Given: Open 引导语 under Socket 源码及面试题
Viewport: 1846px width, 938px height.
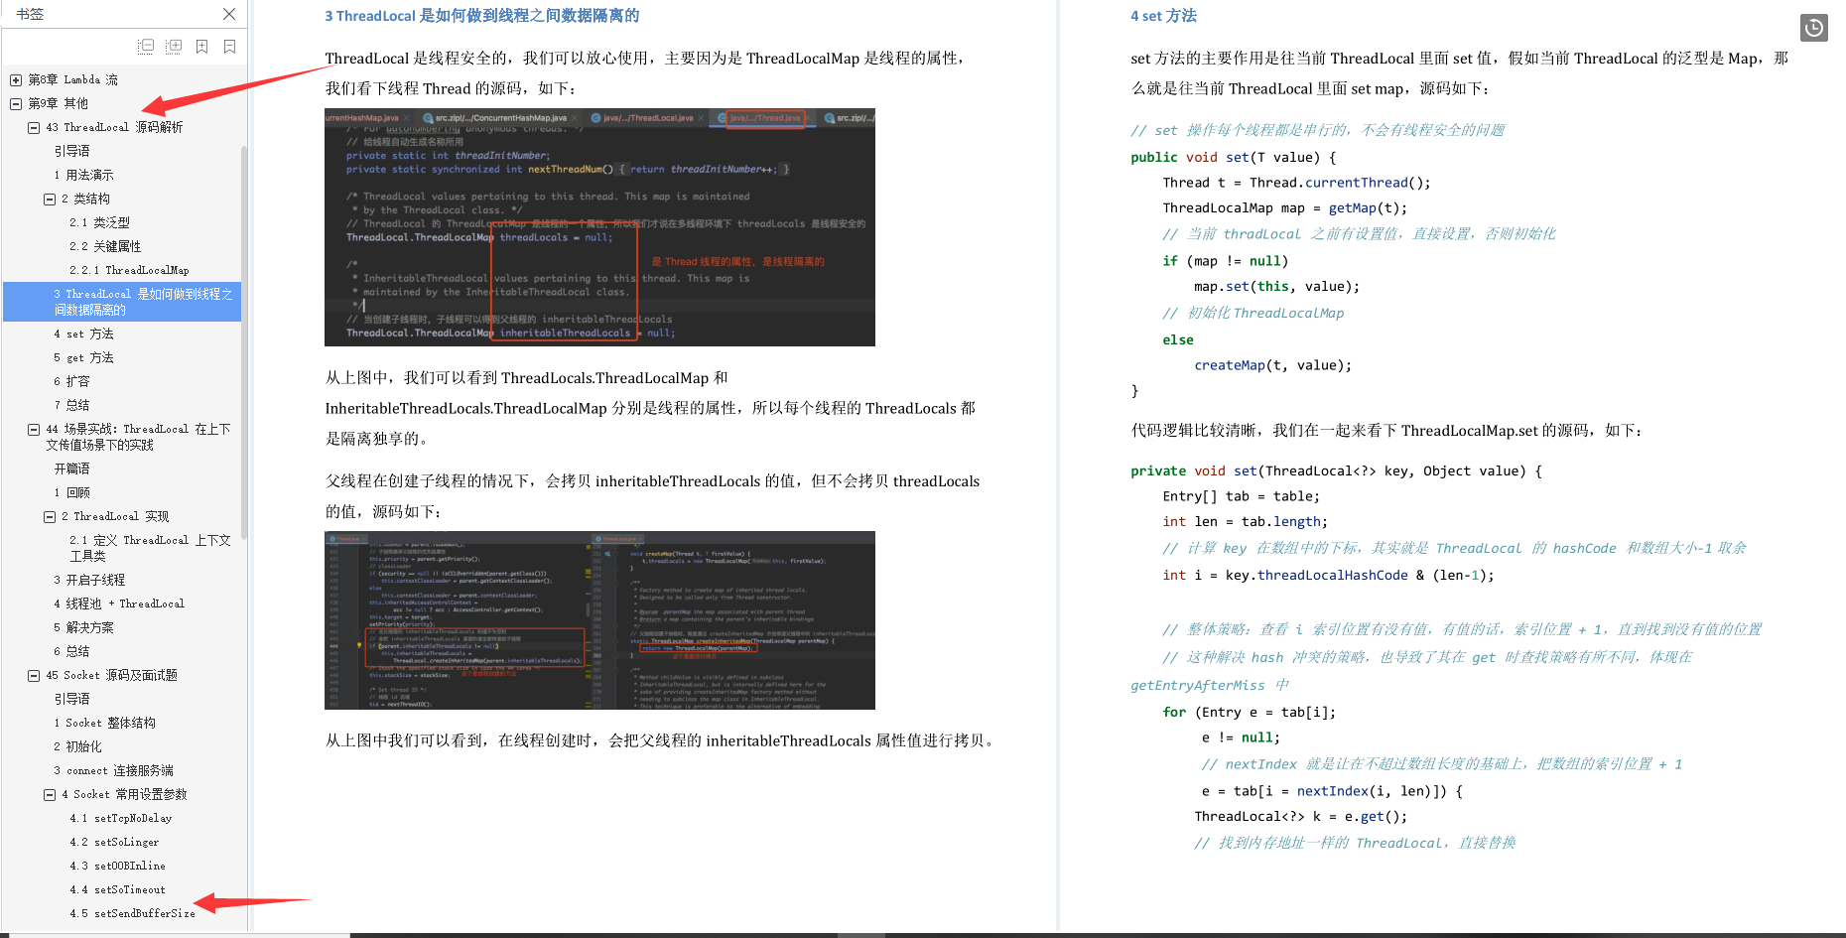Looking at the screenshot, I should coord(71,699).
